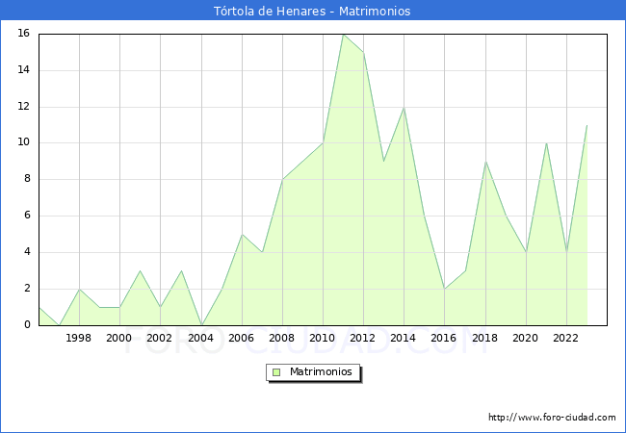
Task: Click the 2012 x-axis label
Action: 362,338
